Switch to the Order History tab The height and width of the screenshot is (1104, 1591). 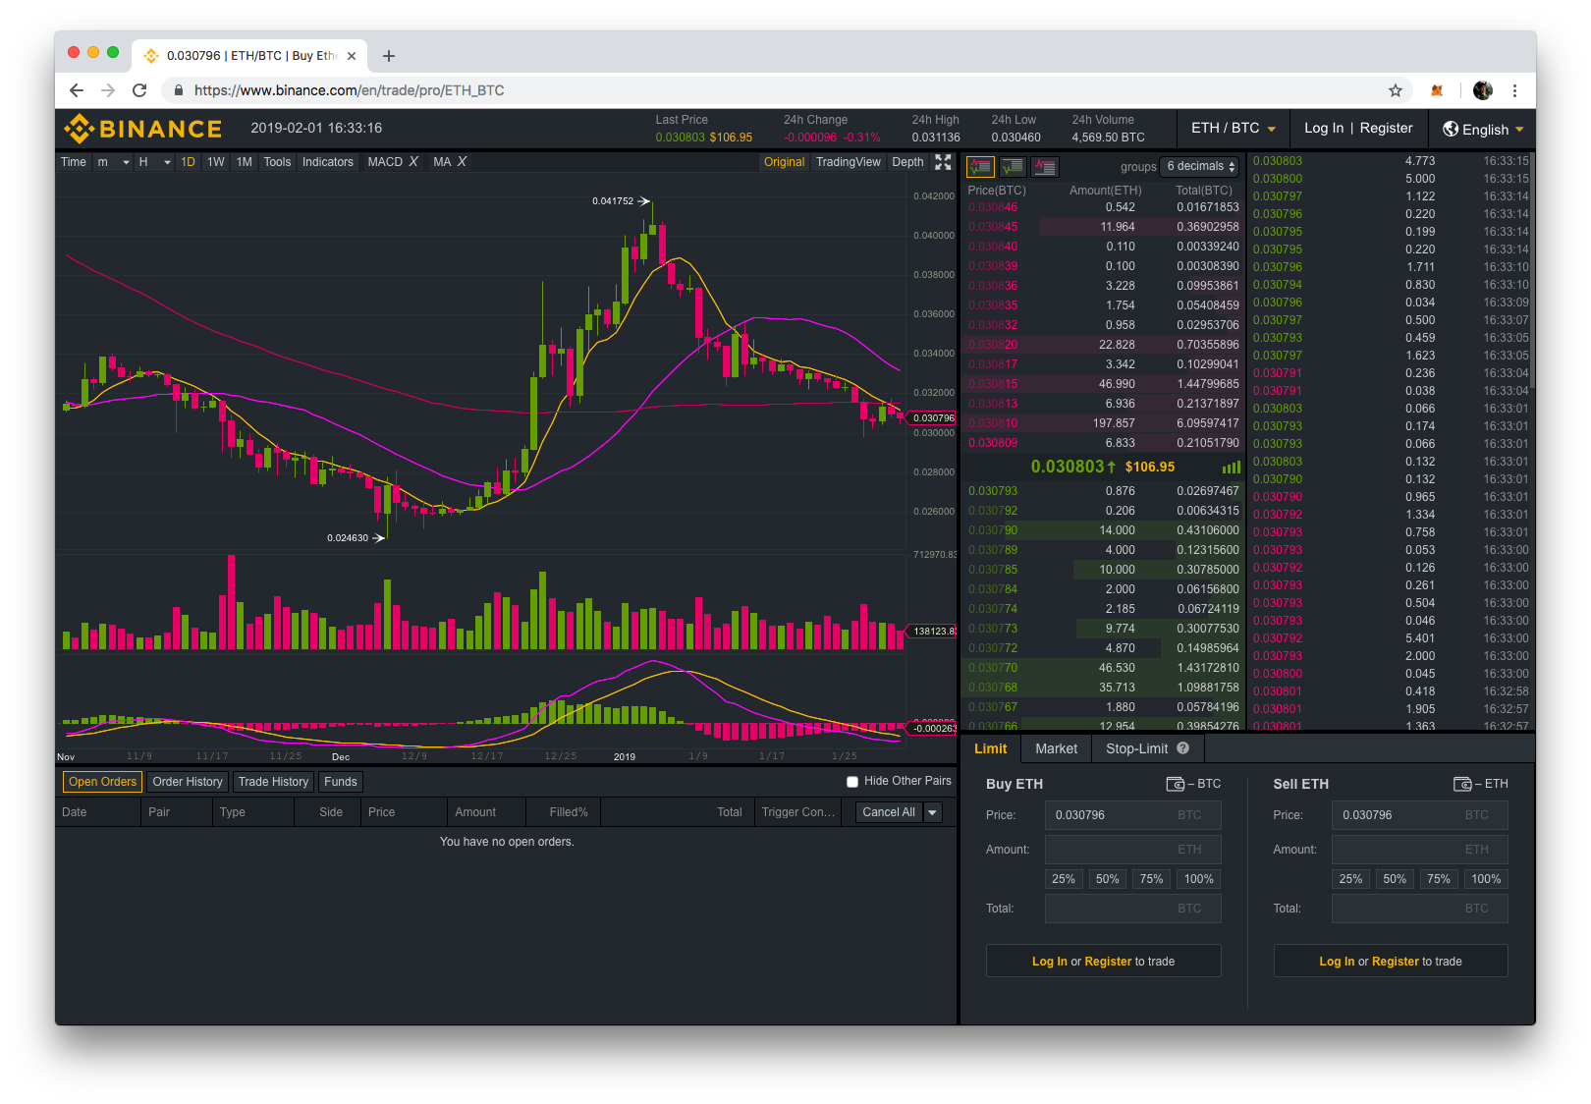tap(188, 782)
